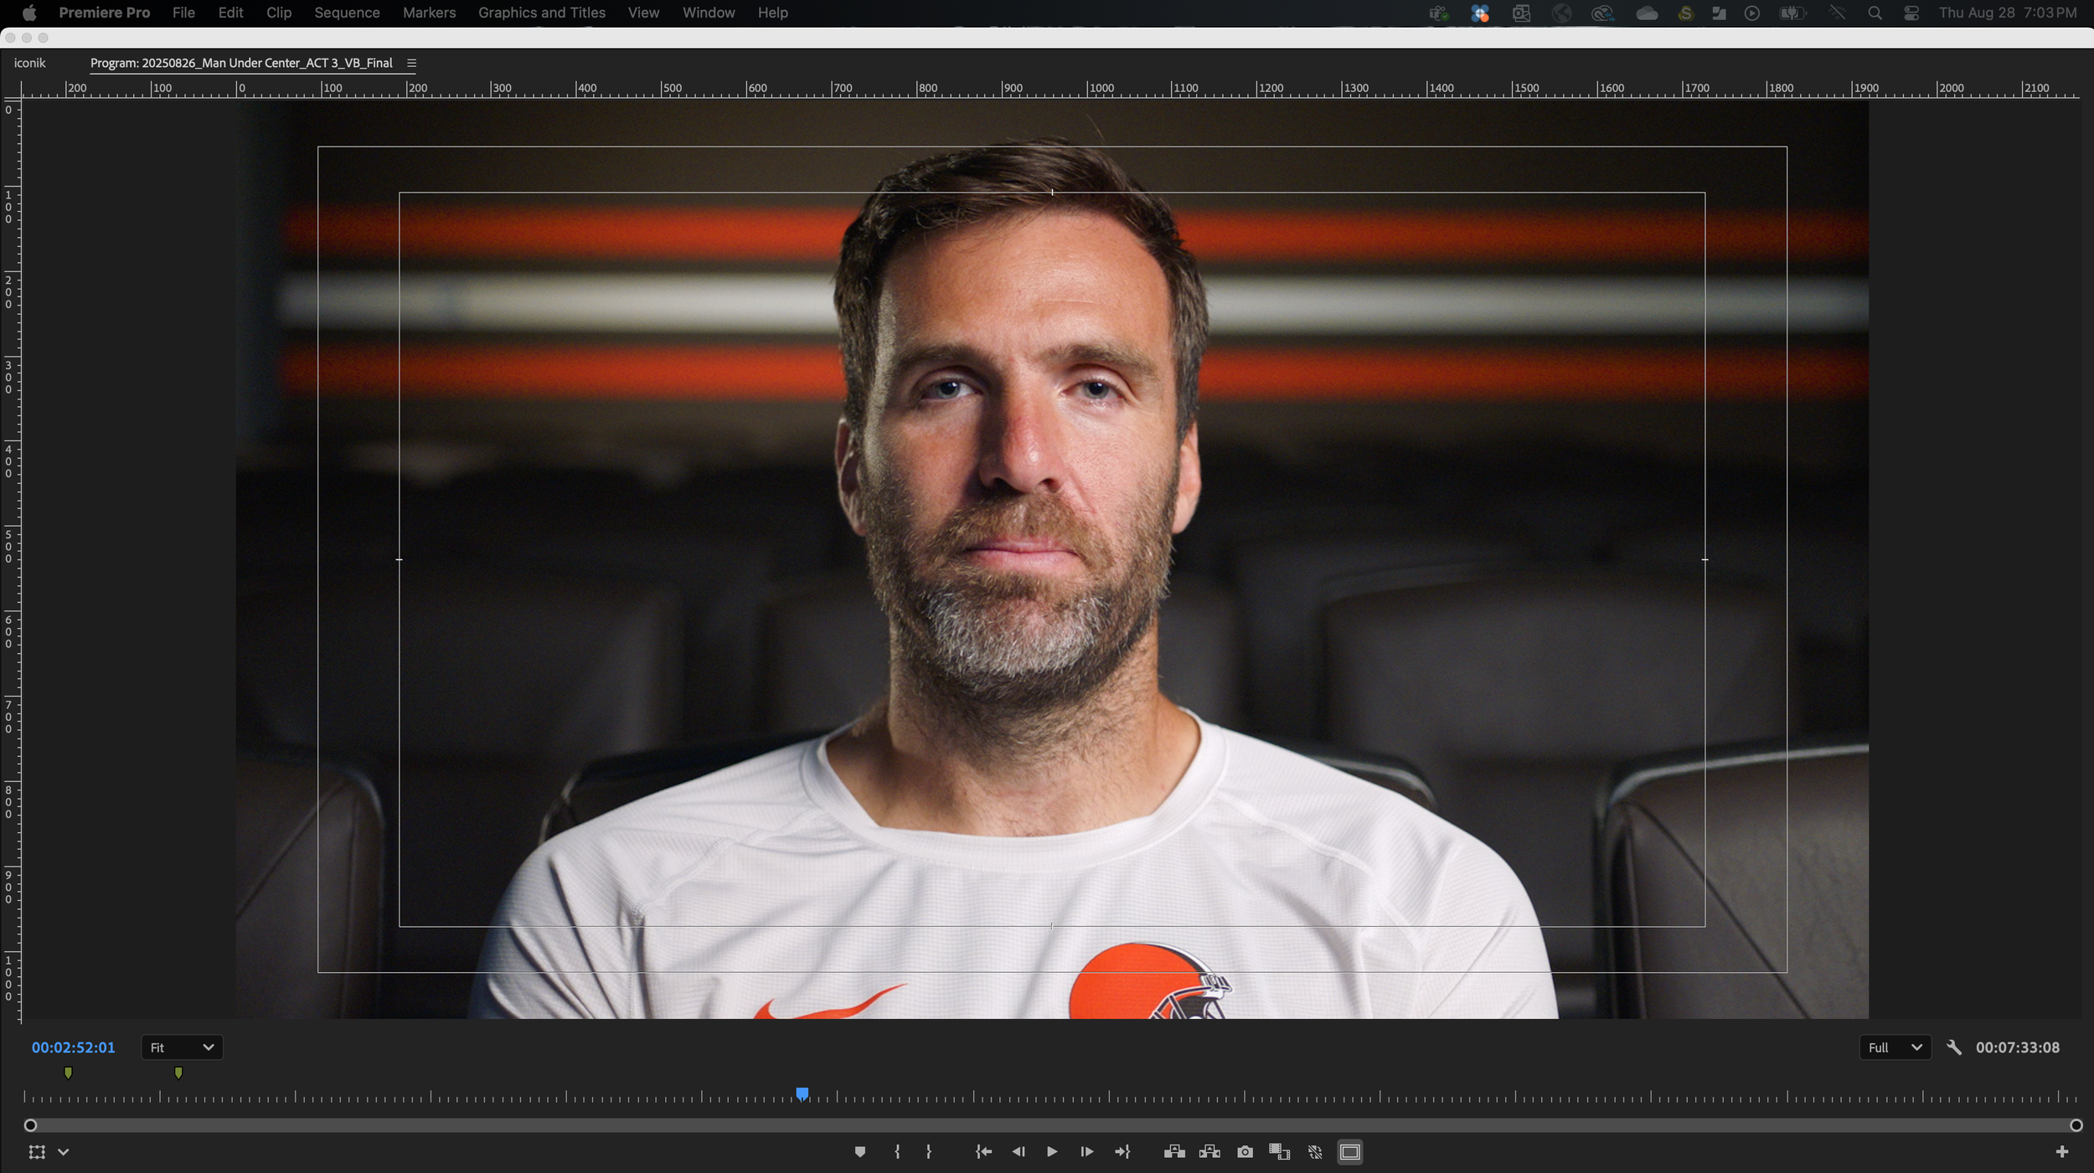The image size is (2094, 1173).
Task: Click the blue 00:02:52:01 timecode field
Action: coord(74,1047)
